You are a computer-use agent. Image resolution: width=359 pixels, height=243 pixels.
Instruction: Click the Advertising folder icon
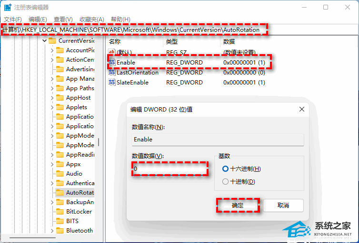tap(60, 69)
